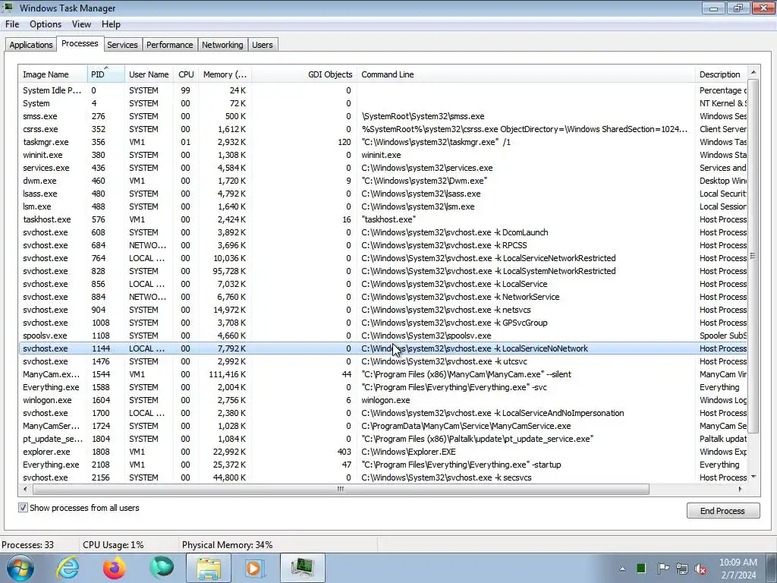
Task: Select svchost.exe with PID 2156
Action: tap(383, 477)
